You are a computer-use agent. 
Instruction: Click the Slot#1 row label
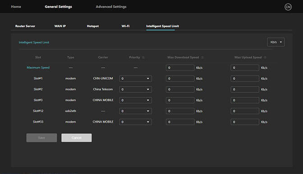38,78
